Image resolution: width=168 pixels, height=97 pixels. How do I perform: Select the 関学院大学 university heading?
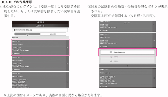pos(15,38)
